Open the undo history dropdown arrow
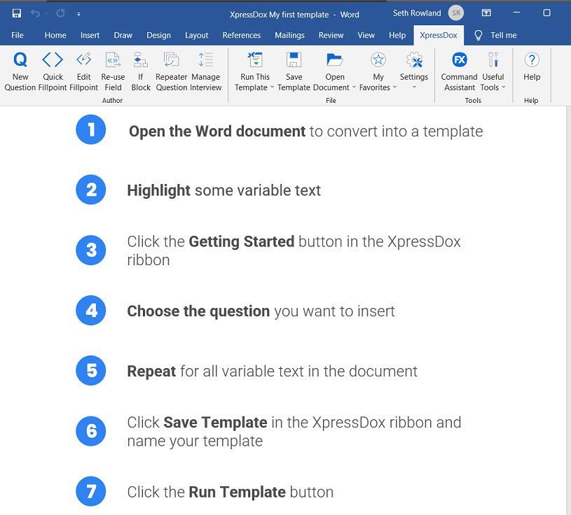This screenshot has height=515, width=571. [x=47, y=14]
